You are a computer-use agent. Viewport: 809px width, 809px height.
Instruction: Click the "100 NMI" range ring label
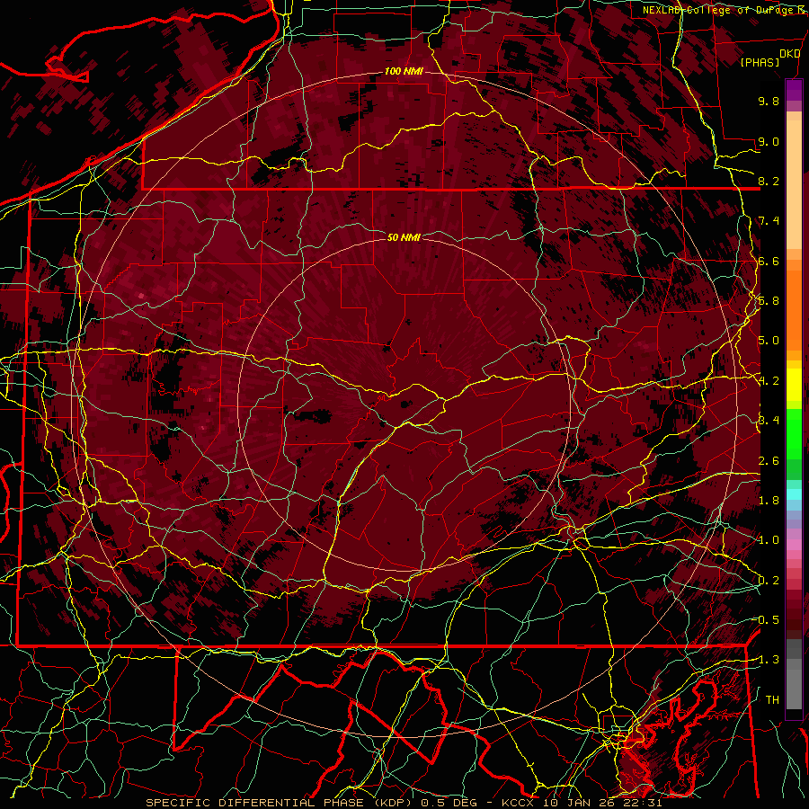pos(404,71)
